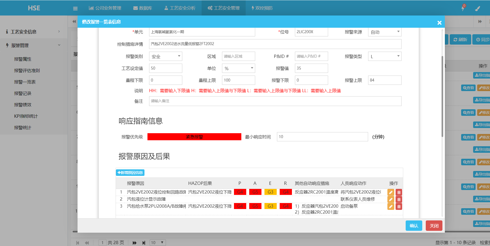490x246 pixels.
Task: Open the 单位 dropdown showing %
Action: coord(238,68)
